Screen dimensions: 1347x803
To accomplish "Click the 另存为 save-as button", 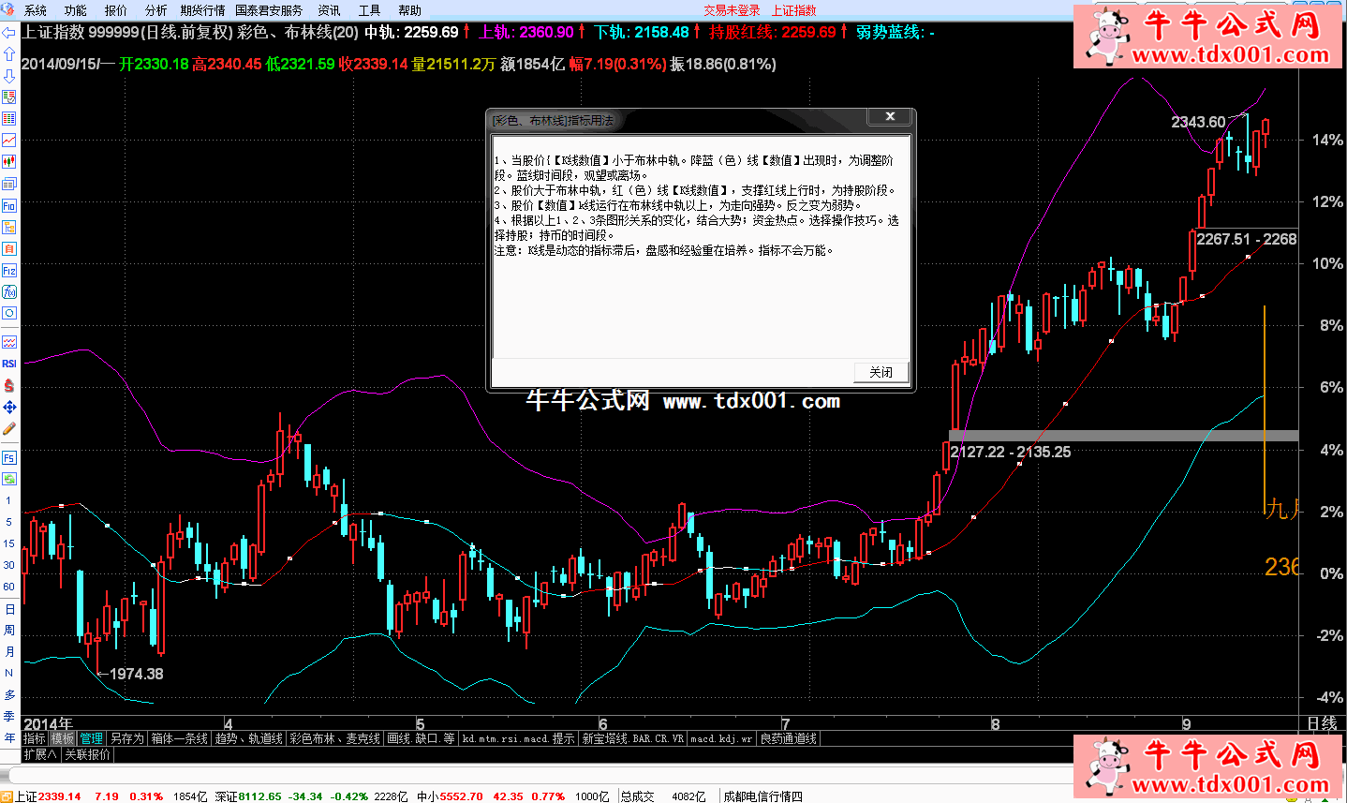I will 126,738.
